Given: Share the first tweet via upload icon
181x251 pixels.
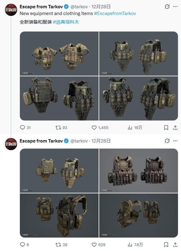Looking at the screenshot, I should [x=175, y=127].
